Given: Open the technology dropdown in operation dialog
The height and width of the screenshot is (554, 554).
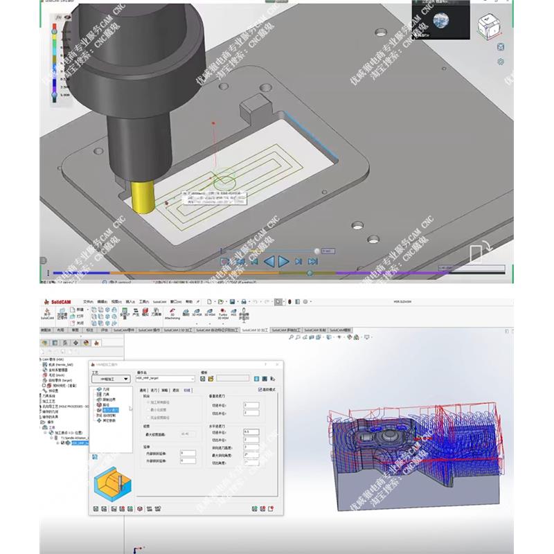Looking at the screenshot, I should point(111,379).
